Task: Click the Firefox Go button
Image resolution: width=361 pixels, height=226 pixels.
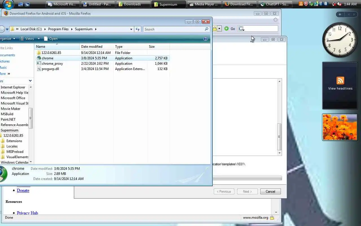Action: pyautogui.click(x=230, y=29)
